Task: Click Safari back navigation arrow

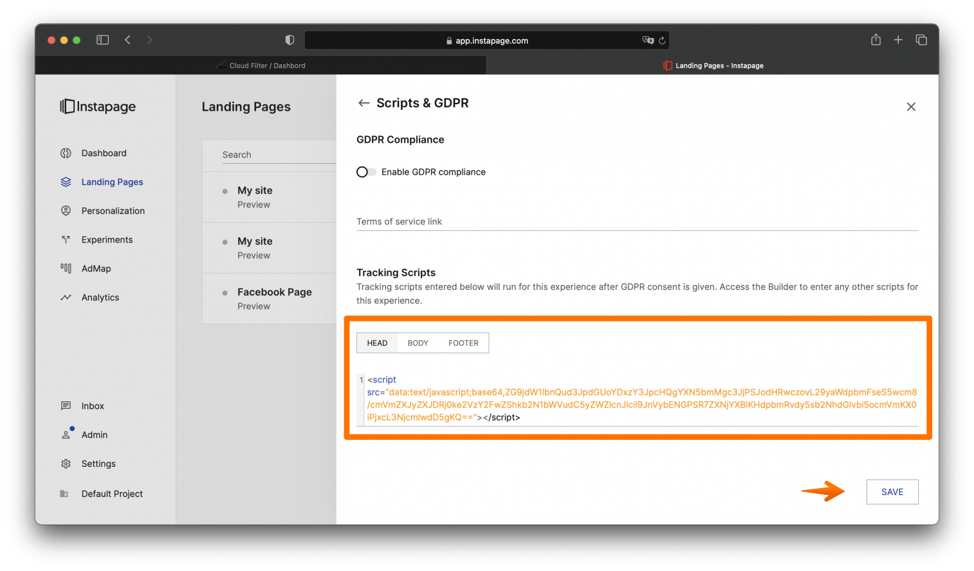Action: [127, 40]
